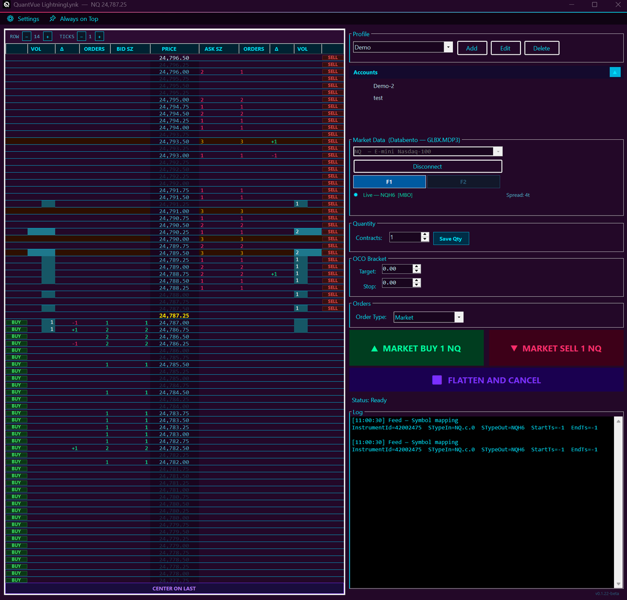Decrement Contracts quantity with down arrow

coord(425,239)
